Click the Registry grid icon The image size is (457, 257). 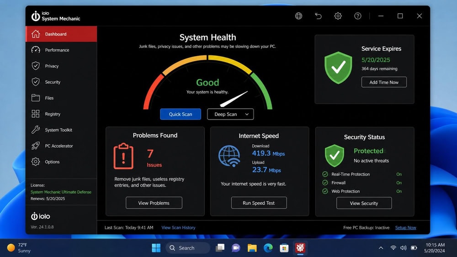point(36,114)
